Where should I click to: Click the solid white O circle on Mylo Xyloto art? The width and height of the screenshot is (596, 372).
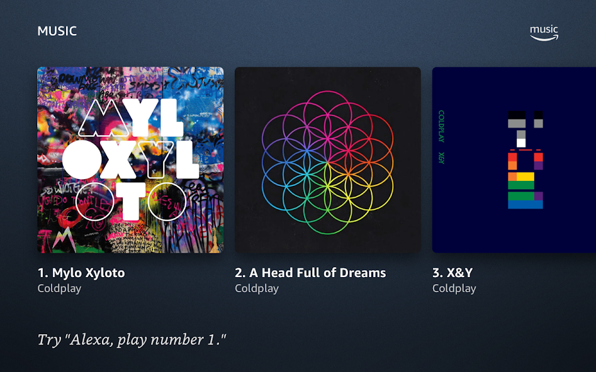[x=82, y=160]
